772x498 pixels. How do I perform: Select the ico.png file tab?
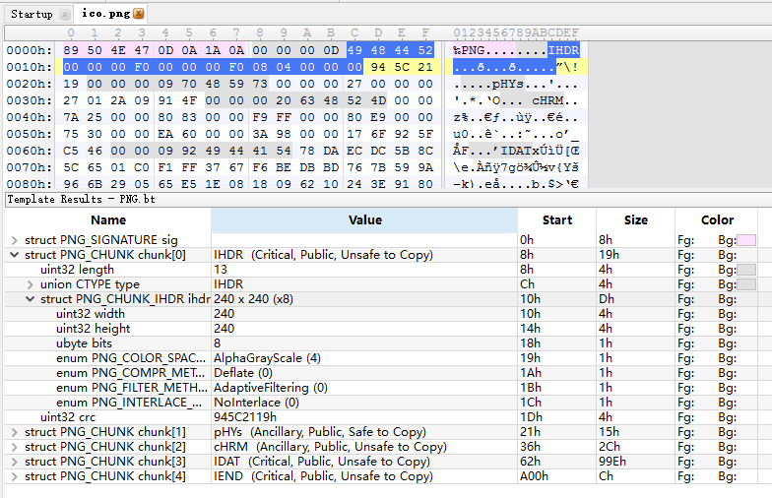click(x=102, y=15)
